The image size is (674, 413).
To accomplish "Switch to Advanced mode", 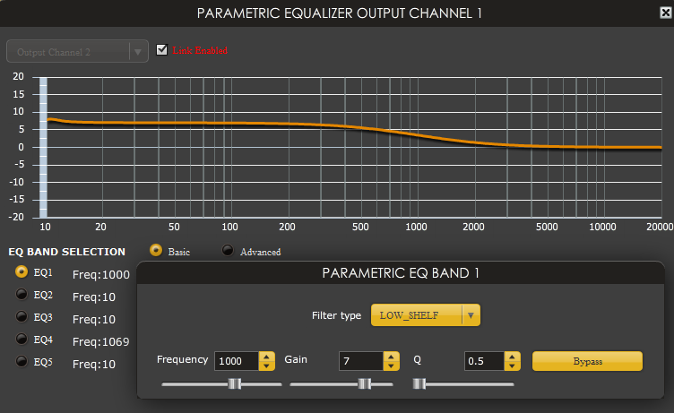I will 228,251.
